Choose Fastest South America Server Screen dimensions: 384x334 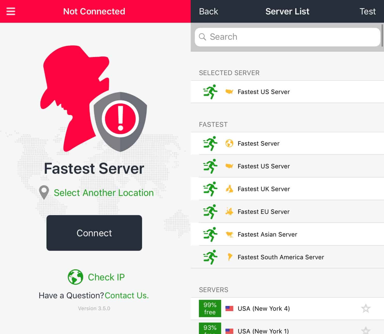tap(287, 257)
